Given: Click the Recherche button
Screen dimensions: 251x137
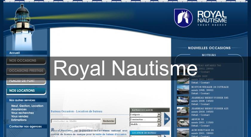Looking at the screenshot, I should [109, 121].
